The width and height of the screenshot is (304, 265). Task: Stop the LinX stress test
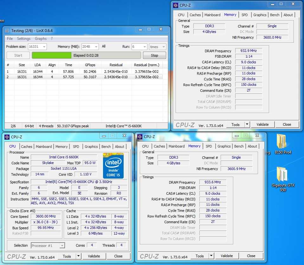tap(154, 55)
